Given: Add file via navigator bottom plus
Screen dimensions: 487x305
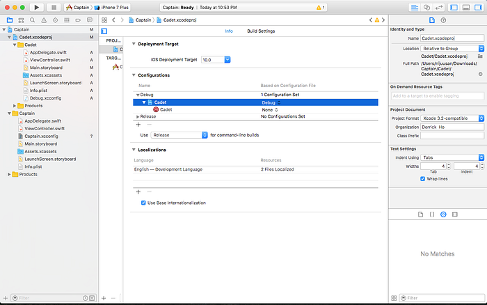Looking at the screenshot, I should pos(6,298).
